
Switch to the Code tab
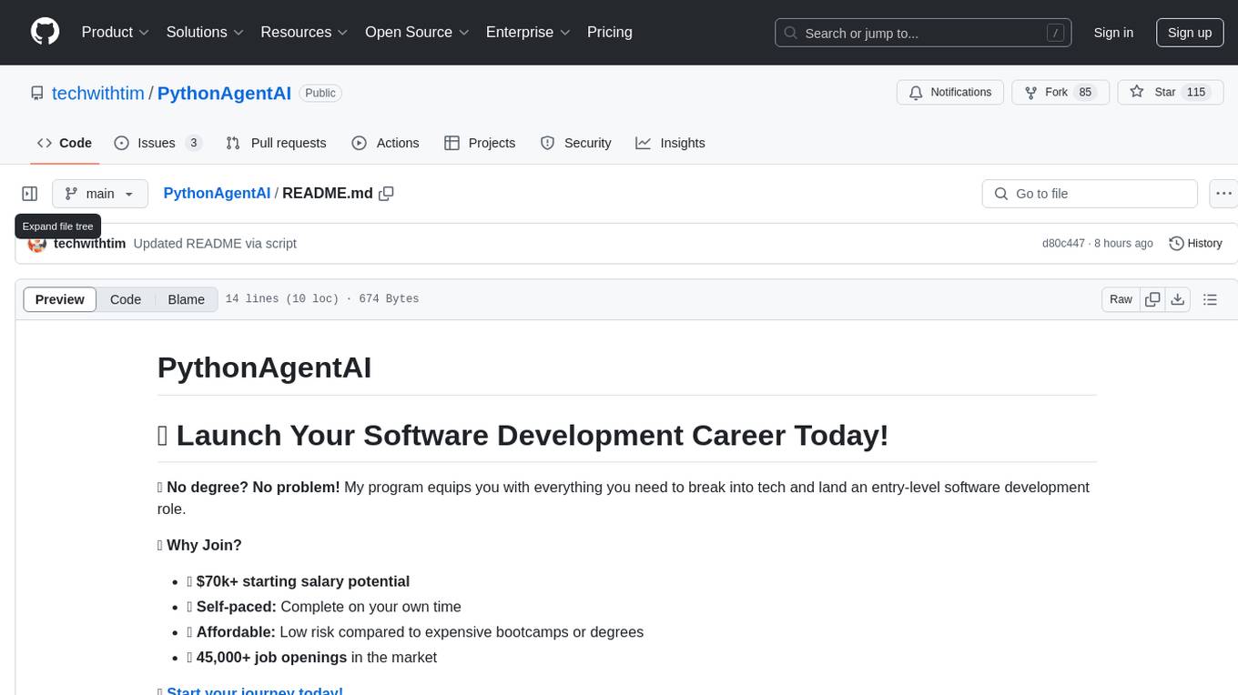click(x=65, y=143)
